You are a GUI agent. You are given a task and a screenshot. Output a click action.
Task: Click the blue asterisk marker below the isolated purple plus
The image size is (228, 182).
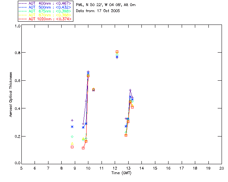72,127
